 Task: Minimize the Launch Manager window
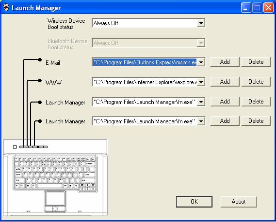tap(246, 8)
